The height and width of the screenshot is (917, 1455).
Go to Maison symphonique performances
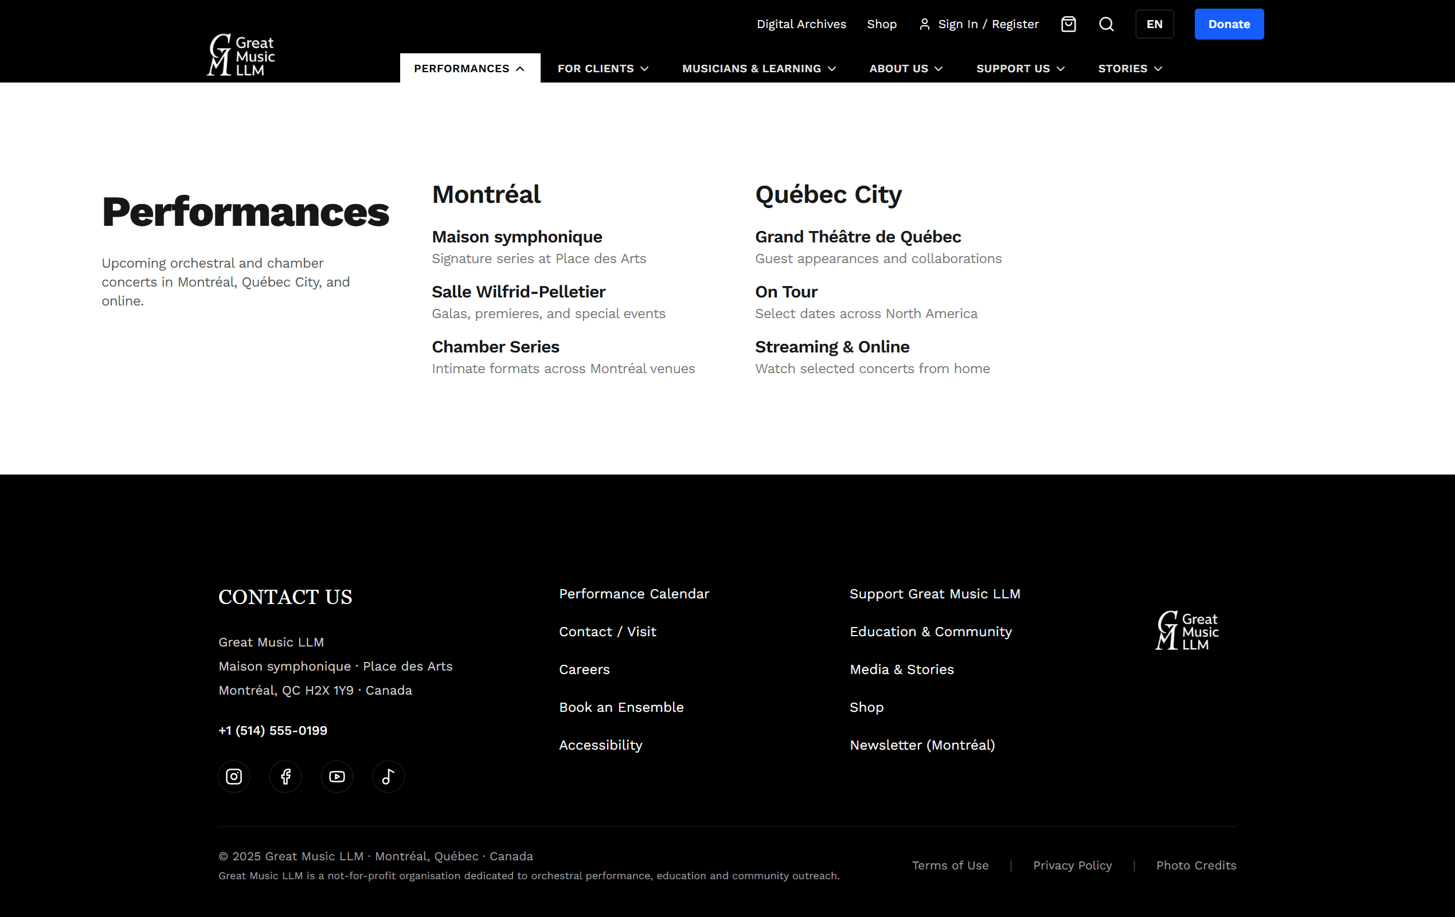click(517, 237)
